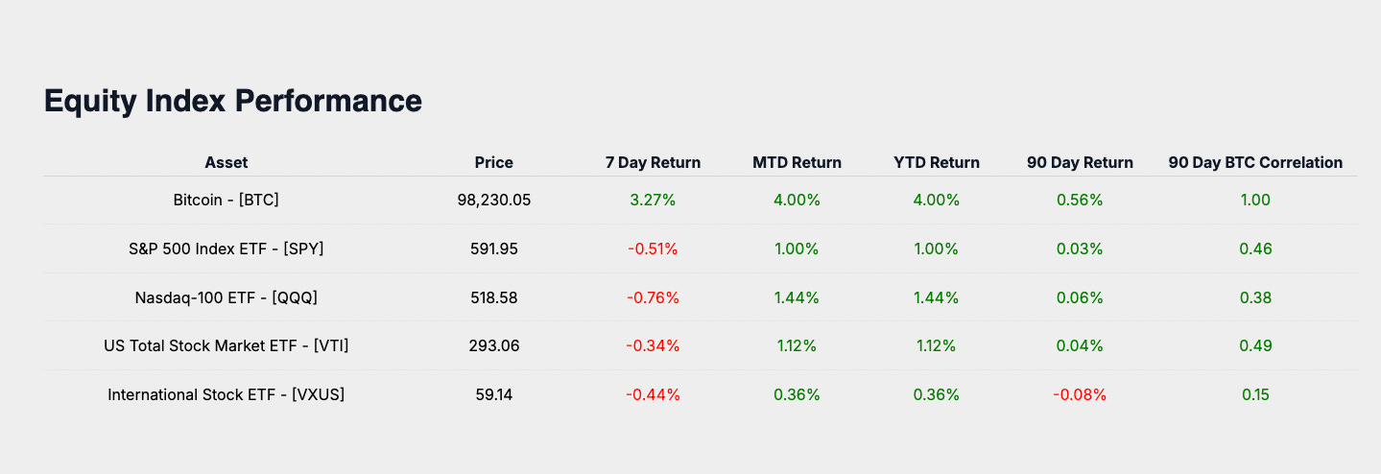Click the Asset column header
This screenshot has width=1381, height=474.
pos(226,162)
